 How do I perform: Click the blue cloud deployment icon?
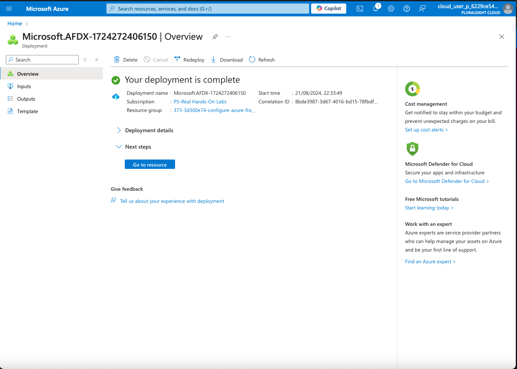[x=116, y=96]
